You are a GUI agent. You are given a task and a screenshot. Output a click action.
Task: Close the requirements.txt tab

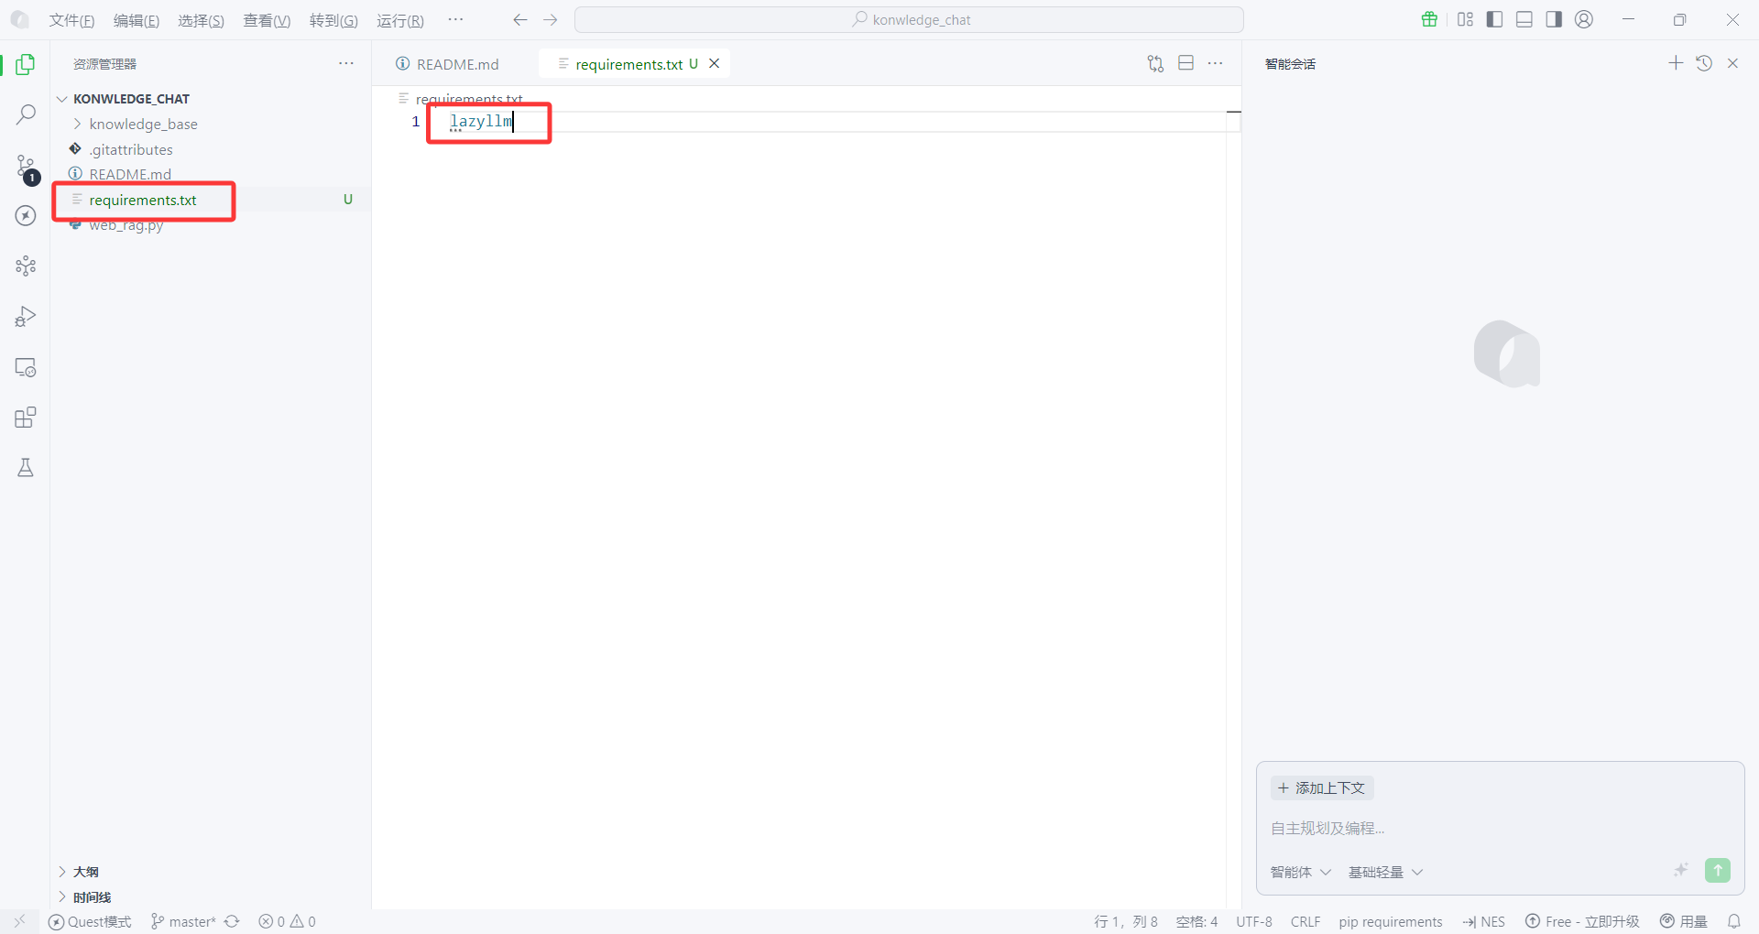[x=715, y=63]
